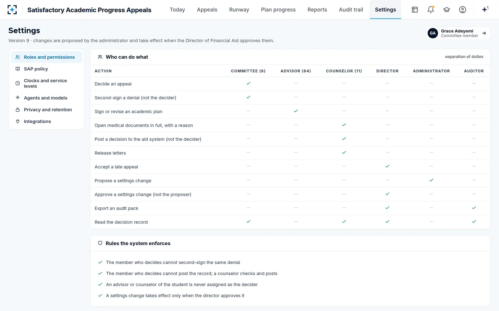Open SAP policy settings section
The width and height of the screenshot is (499, 311).
click(46, 69)
